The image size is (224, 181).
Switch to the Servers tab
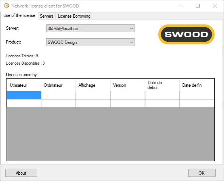[x=46, y=16]
